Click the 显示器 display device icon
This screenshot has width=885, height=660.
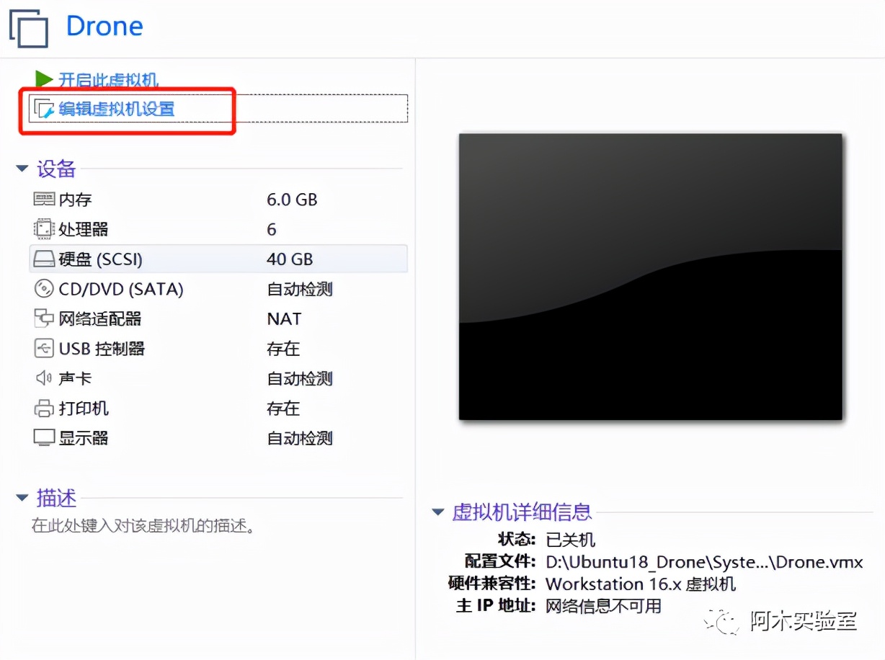pyautogui.click(x=43, y=437)
